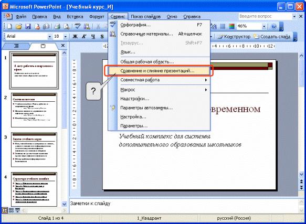Viewport: 306px width, 224px height.
Task: Toggle Italic formatting (К)
Action: point(84,36)
